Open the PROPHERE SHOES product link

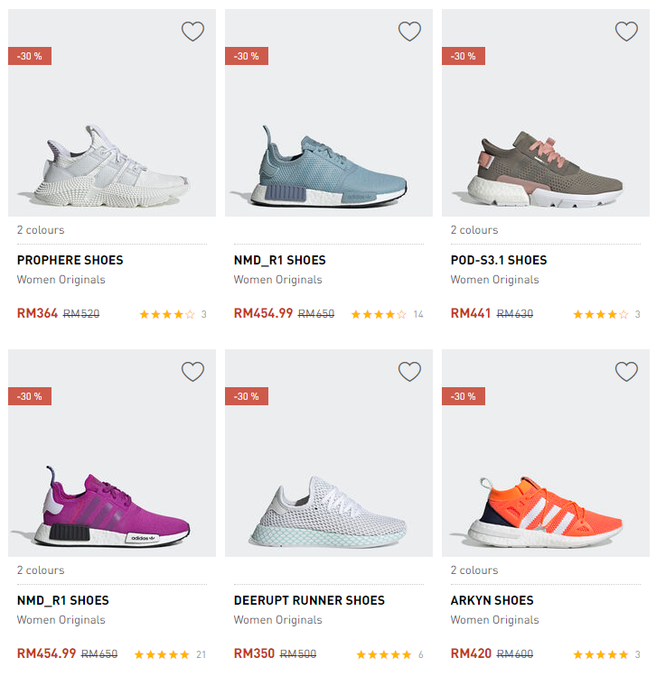tap(70, 260)
